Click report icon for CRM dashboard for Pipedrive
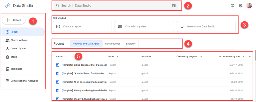 [57, 74]
